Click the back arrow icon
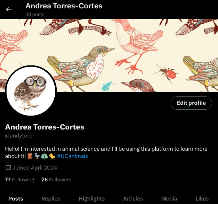The height and width of the screenshot is (204, 218). 9,9
